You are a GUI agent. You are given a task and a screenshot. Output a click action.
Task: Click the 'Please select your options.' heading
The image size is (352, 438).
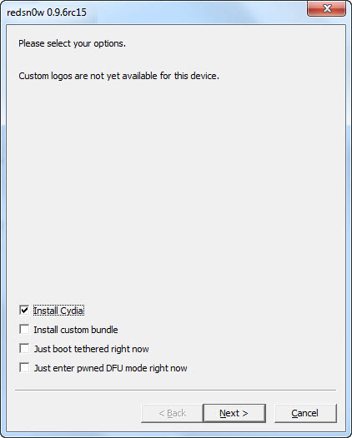coord(73,43)
